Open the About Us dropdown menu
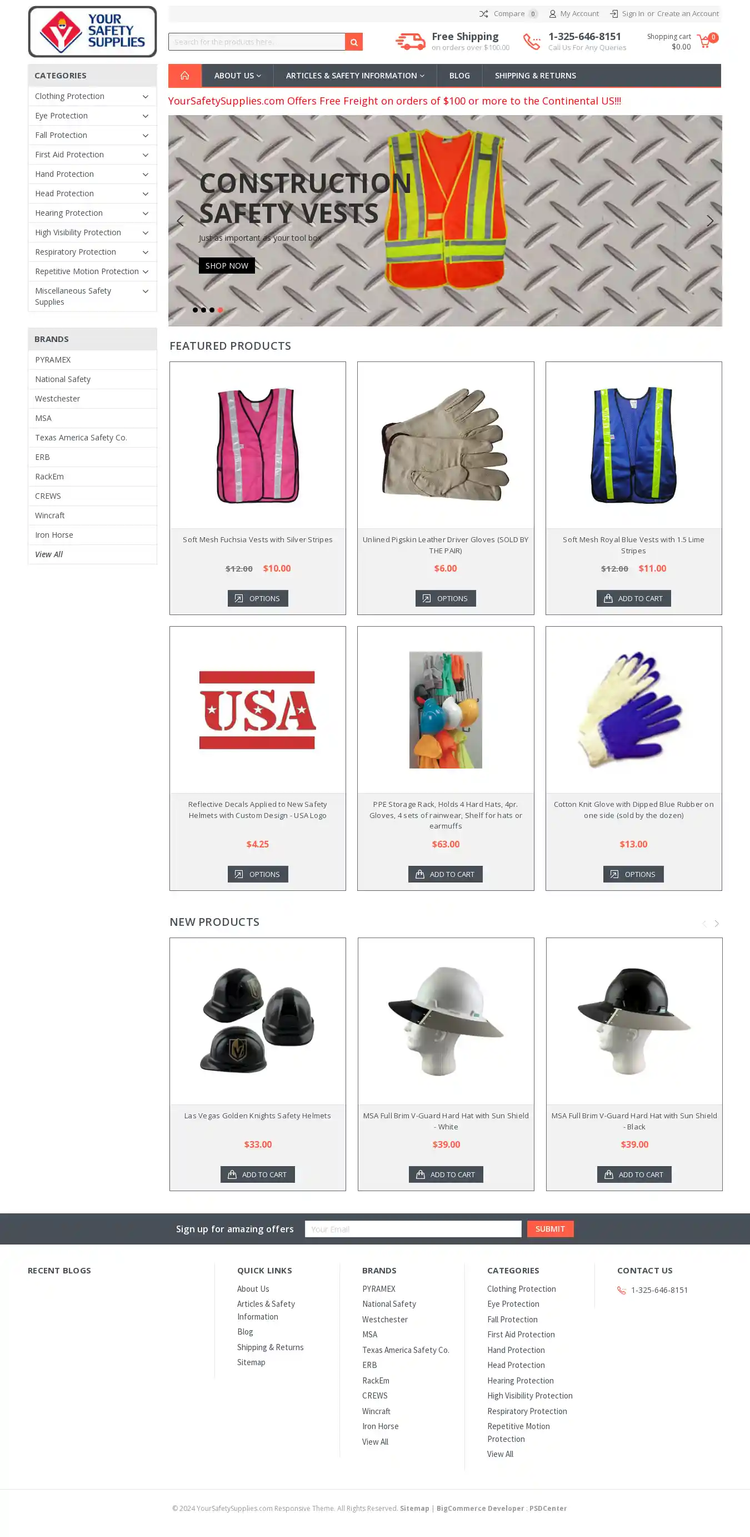Image resolution: width=750 pixels, height=1537 pixels. pyautogui.click(x=237, y=75)
